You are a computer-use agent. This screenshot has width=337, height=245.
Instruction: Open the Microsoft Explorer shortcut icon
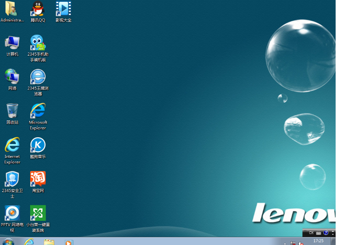click(x=38, y=116)
